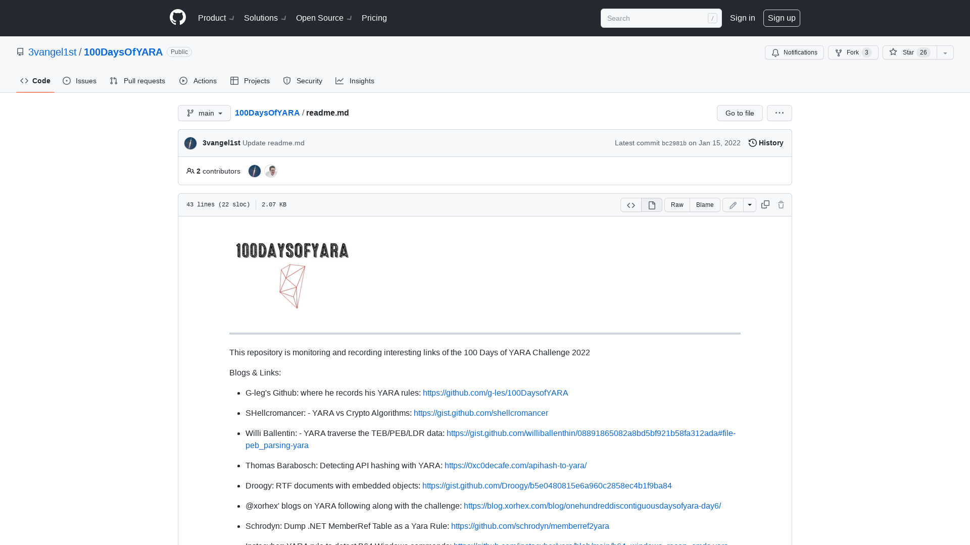Open the blog.xorhex.com link
This screenshot has height=545, width=970.
pyautogui.click(x=592, y=506)
